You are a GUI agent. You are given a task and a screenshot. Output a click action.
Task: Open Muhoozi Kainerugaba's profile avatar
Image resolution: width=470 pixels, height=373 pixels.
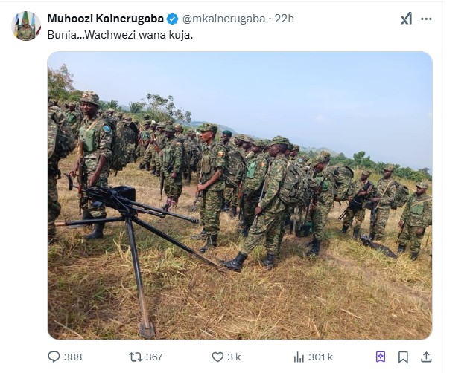click(26, 27)
